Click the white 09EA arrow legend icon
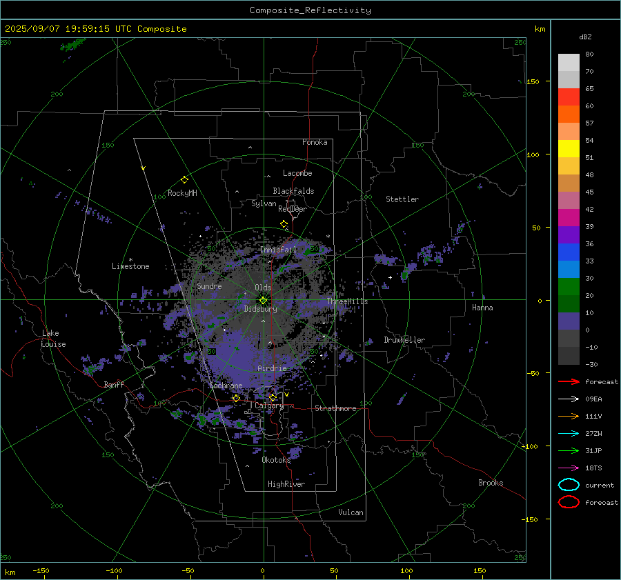 569,399
